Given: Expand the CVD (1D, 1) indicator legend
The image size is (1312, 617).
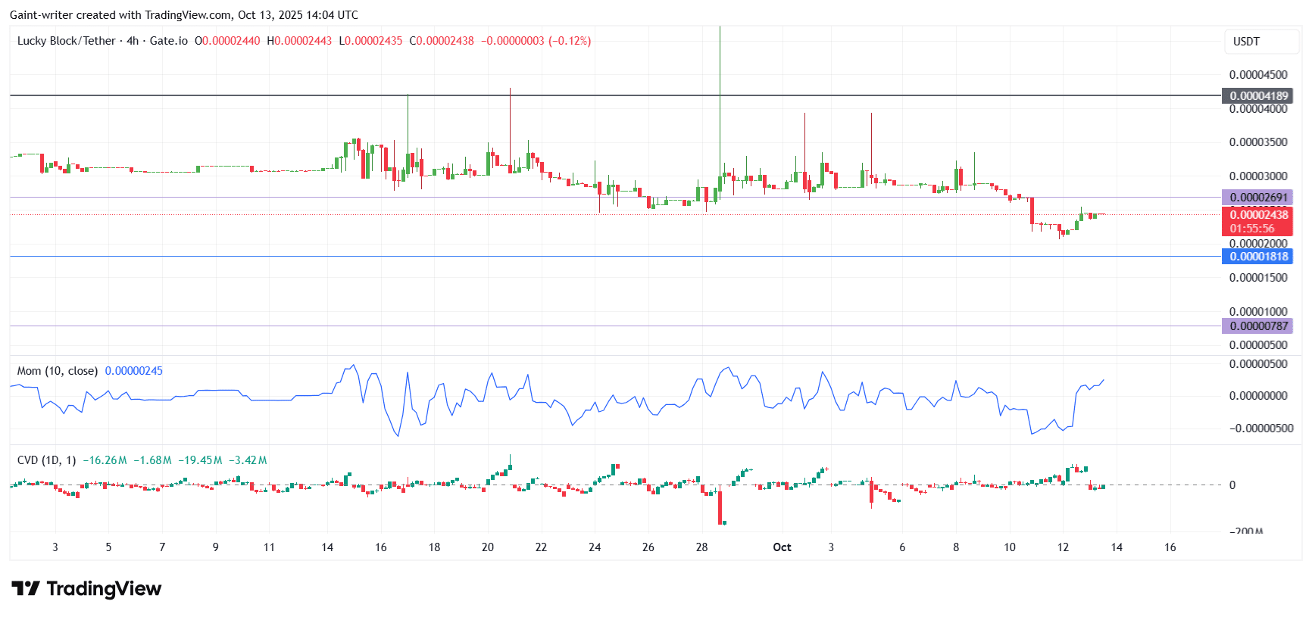Looking at the screenshot, I should click(x=46, y=460).
